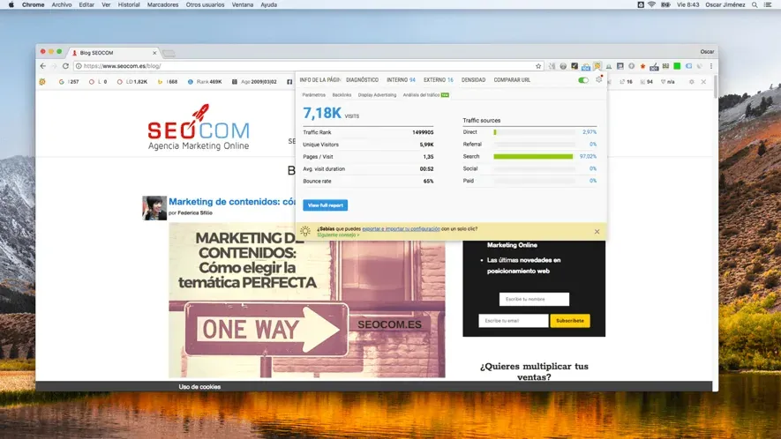Viewport: 781px width, 439px height.
Task: Click the SEOquake extension icon in Chrome toolbar
Action: pos(597,66)
